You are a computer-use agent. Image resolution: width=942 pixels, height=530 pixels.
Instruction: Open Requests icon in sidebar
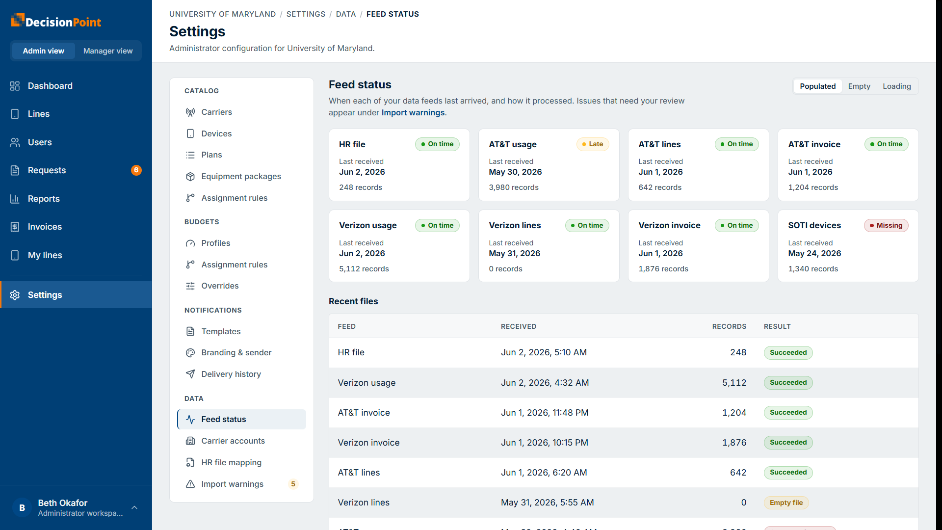pos(15,170)
